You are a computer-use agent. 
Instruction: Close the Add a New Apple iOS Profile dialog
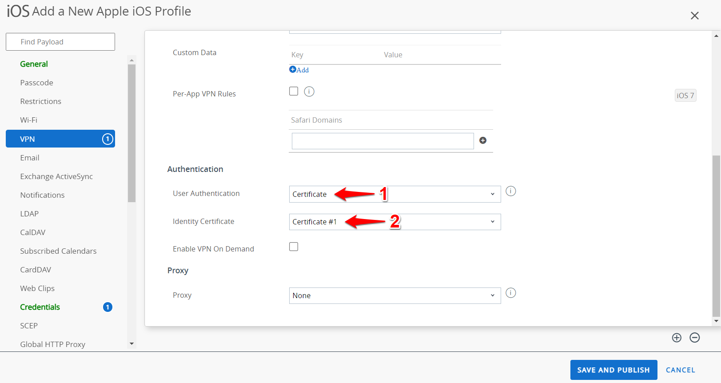click(695, 16)
